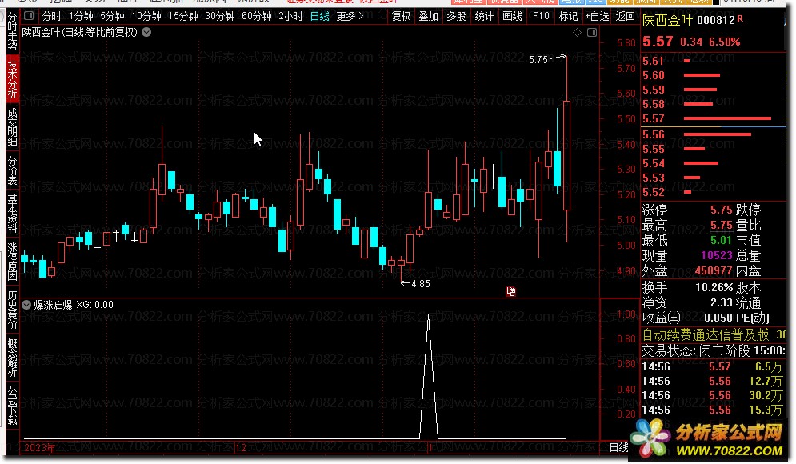Select the 1分钟 period
The height and width of the screenshot is (464, 796).
(81, 16)
